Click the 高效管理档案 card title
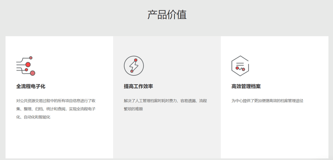This screenshot has height=160, width=333. 246,86
